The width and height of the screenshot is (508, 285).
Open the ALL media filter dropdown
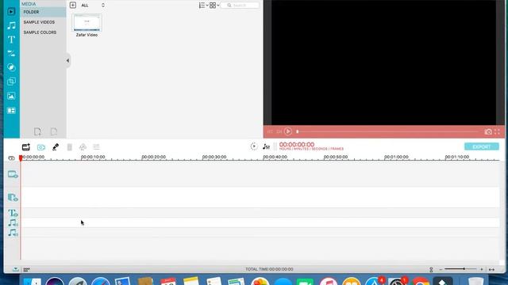point(93,6)
